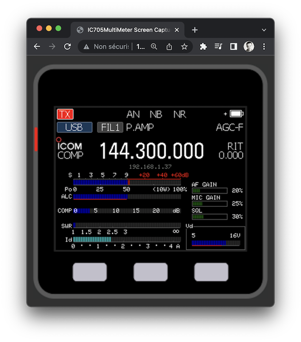Viewport: 301px width, 342px height.
Task: Click the FIL1 filter badge
Action: coord(110,128)
